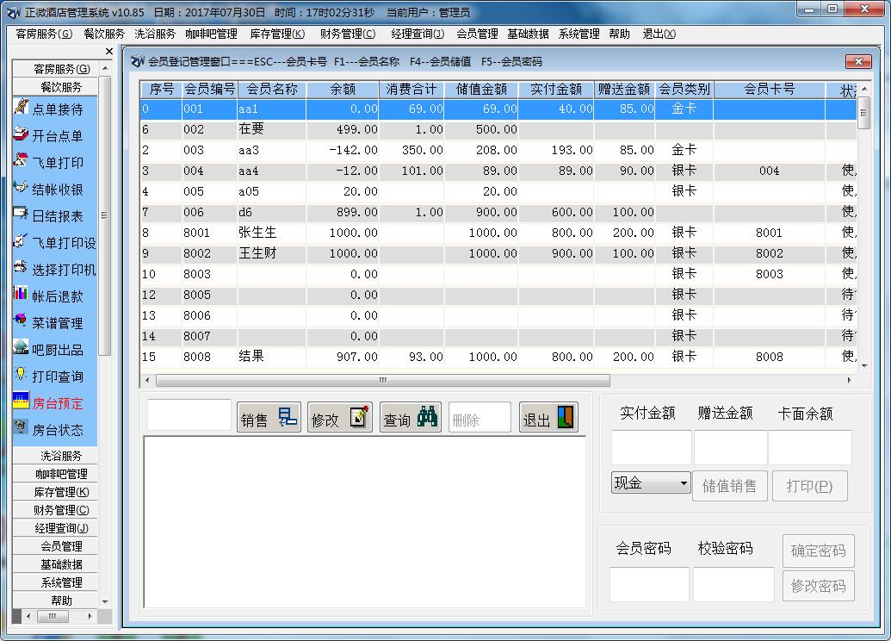Open the 帮助 menu in menu bar
The height and width of the screenshot is (641, 891).
click(619, 34)
